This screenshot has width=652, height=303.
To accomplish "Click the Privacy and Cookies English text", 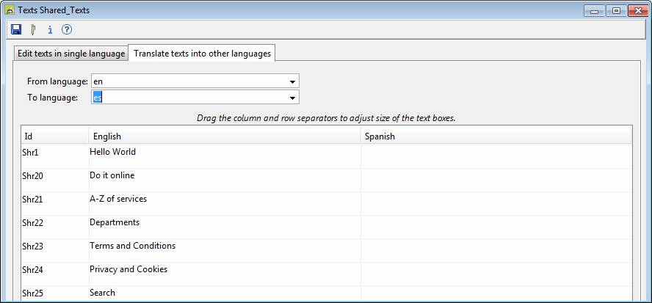I will click(x=128, y=269).
